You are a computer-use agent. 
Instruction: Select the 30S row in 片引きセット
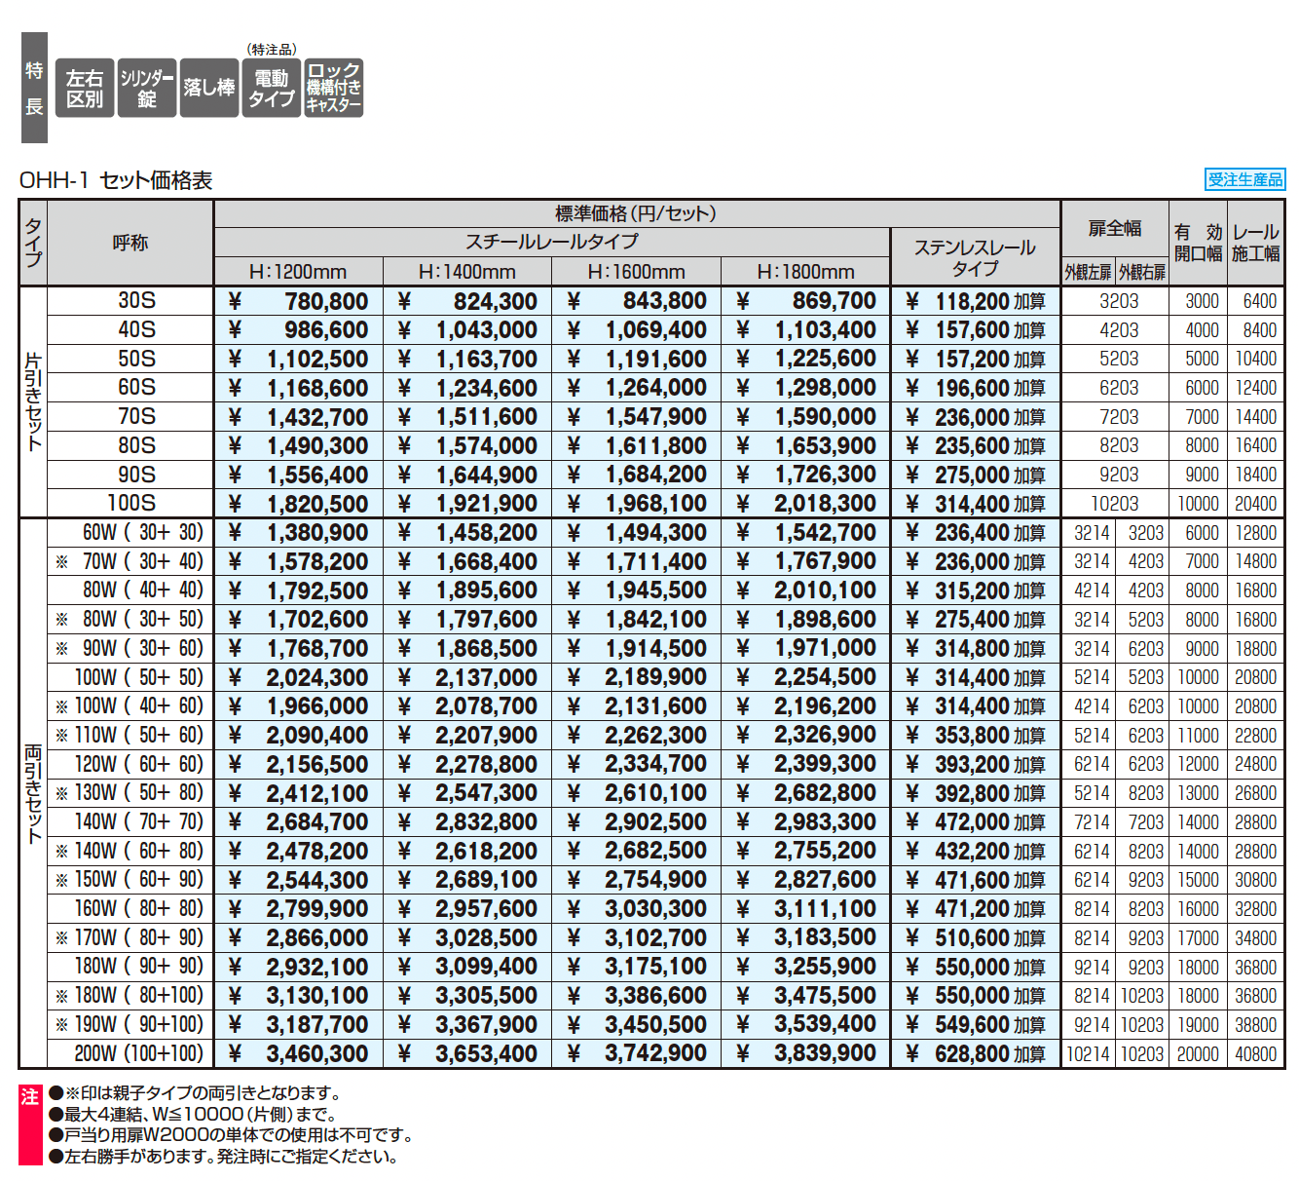(134, 301)
